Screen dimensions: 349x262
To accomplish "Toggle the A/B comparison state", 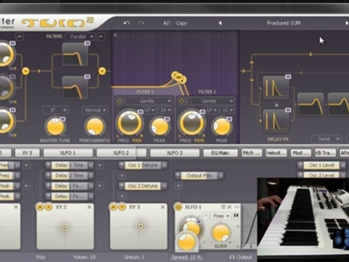I will 167,23.
